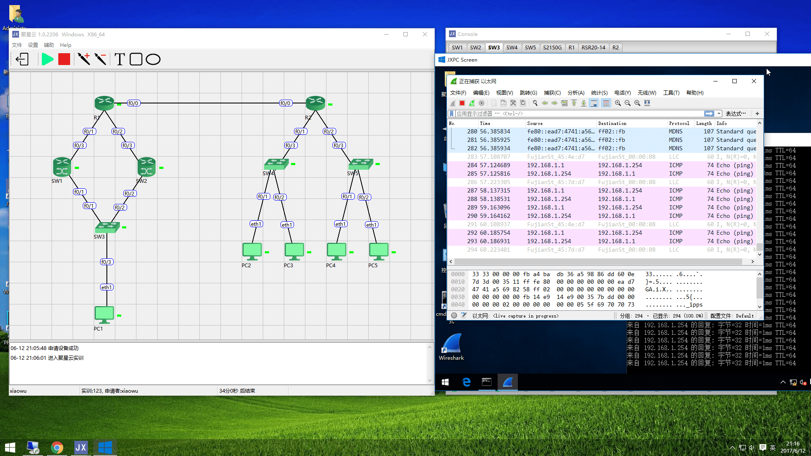Open Edge browser in JXPC taskbar
Image resolution: width=811 pixels, height=456 pixels.
[x=466, y=382]
